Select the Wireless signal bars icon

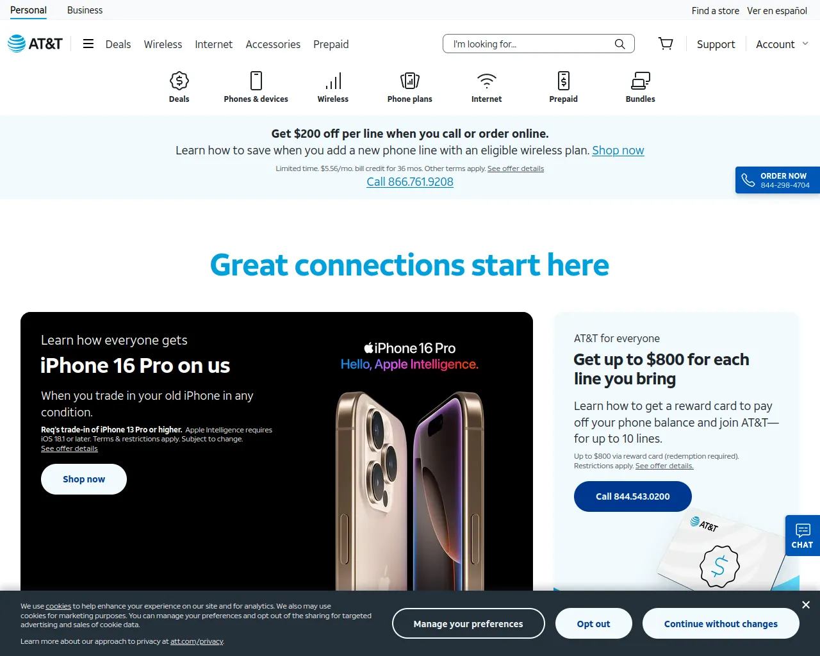tap(333, 81)
